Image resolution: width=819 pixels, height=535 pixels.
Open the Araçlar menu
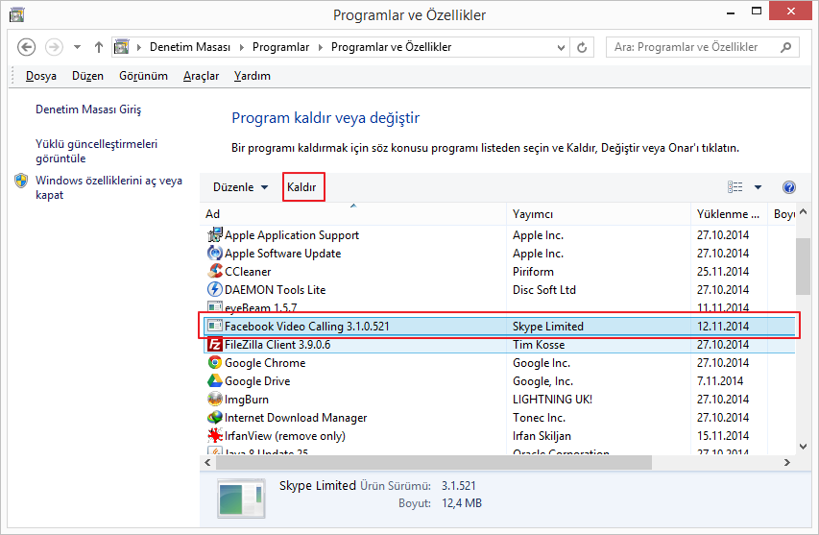click(201, 76)
